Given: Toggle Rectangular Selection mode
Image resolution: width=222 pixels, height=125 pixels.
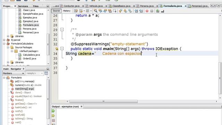Looking at the screenshot, I should click(x=115, y=11).
